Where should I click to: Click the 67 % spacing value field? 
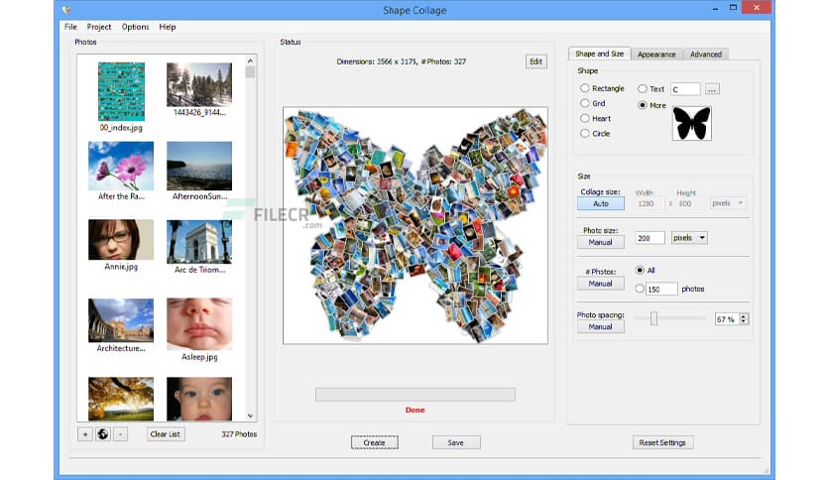727,319
